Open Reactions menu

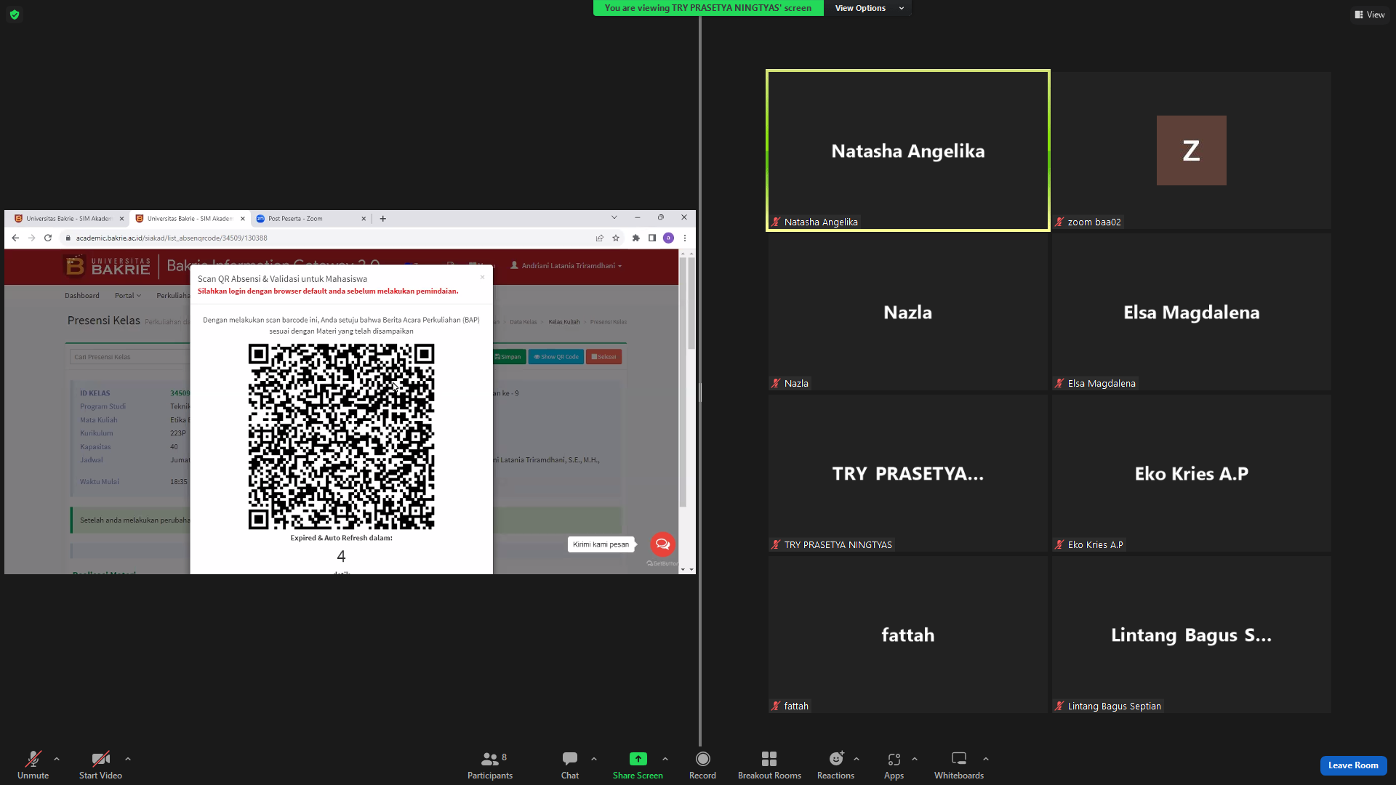(835, 765)
